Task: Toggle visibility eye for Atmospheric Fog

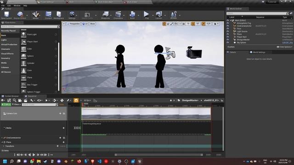Action: coord(228,23)
